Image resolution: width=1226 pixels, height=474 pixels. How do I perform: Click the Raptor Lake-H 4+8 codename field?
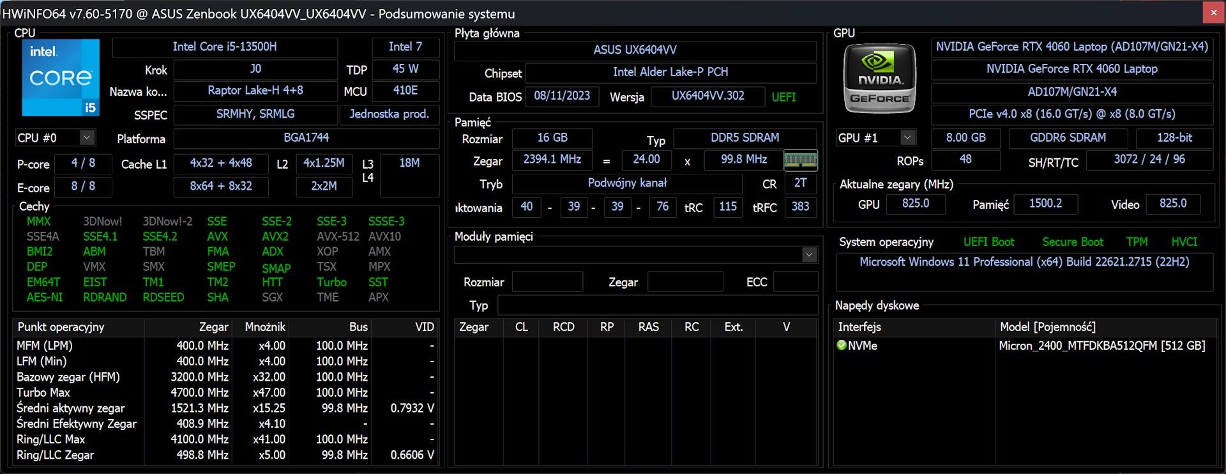coord(255,91)
